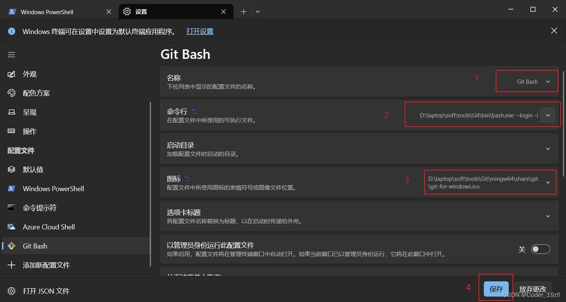The width and height of the screenshot is (566, 302).
Task: Click the Windows PowerShell profile icon in sidebar
Action: pos(11,188)
